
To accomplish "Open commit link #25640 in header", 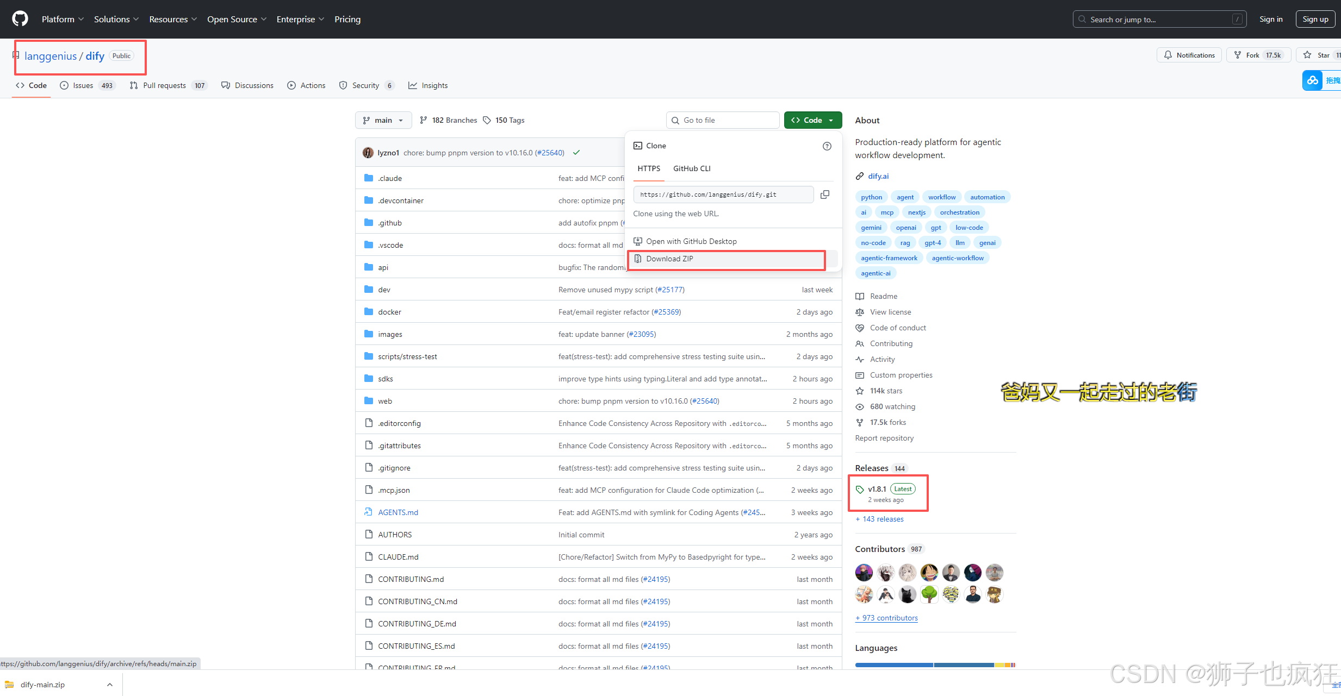I will 550,153.
